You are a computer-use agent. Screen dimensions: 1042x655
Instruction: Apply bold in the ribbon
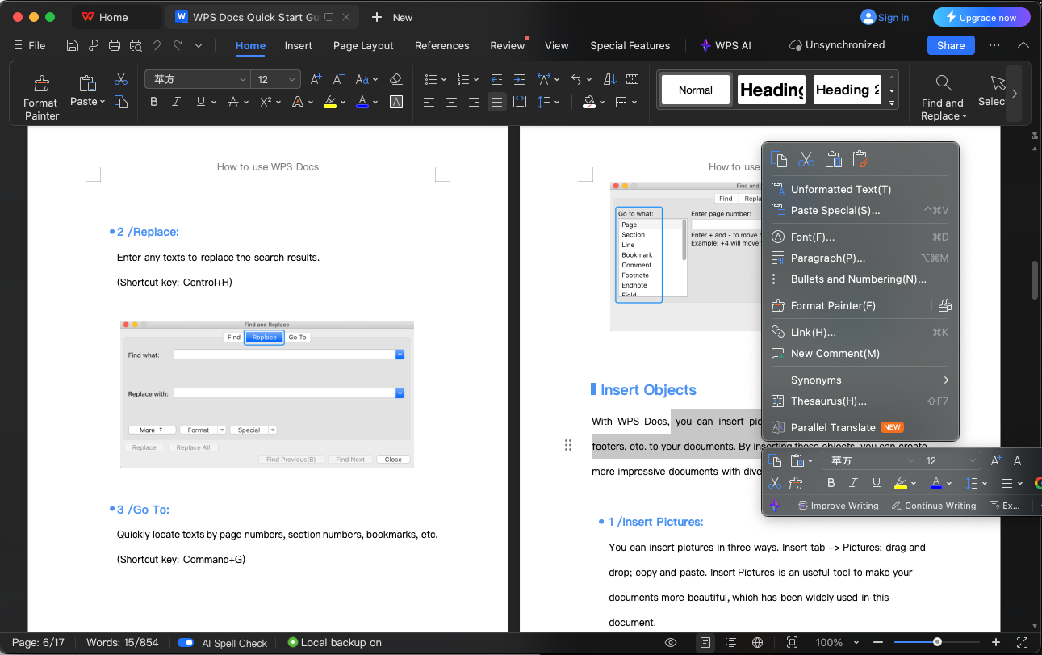click(x=154, y=102)
